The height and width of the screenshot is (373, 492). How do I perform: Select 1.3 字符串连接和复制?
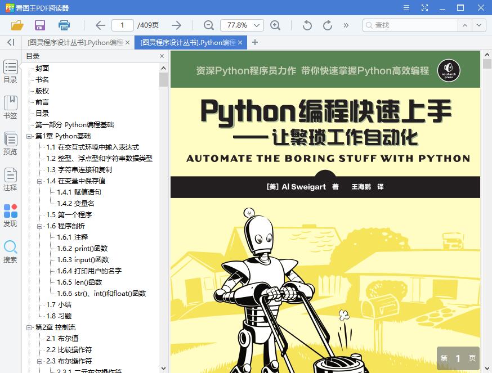(79, 170)
